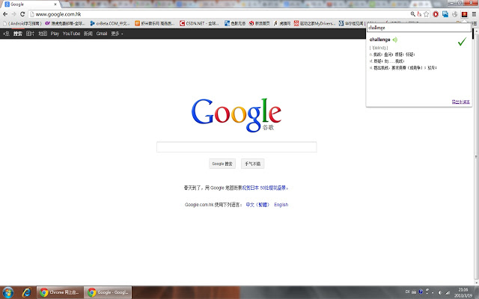479x299 pixels.
Task: Click the gray globe extension icon
Action: 455,14
